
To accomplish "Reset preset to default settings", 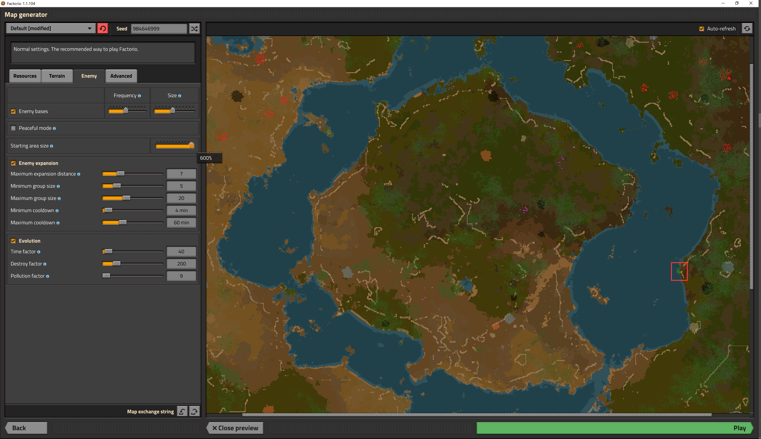I will click(103, 29).
